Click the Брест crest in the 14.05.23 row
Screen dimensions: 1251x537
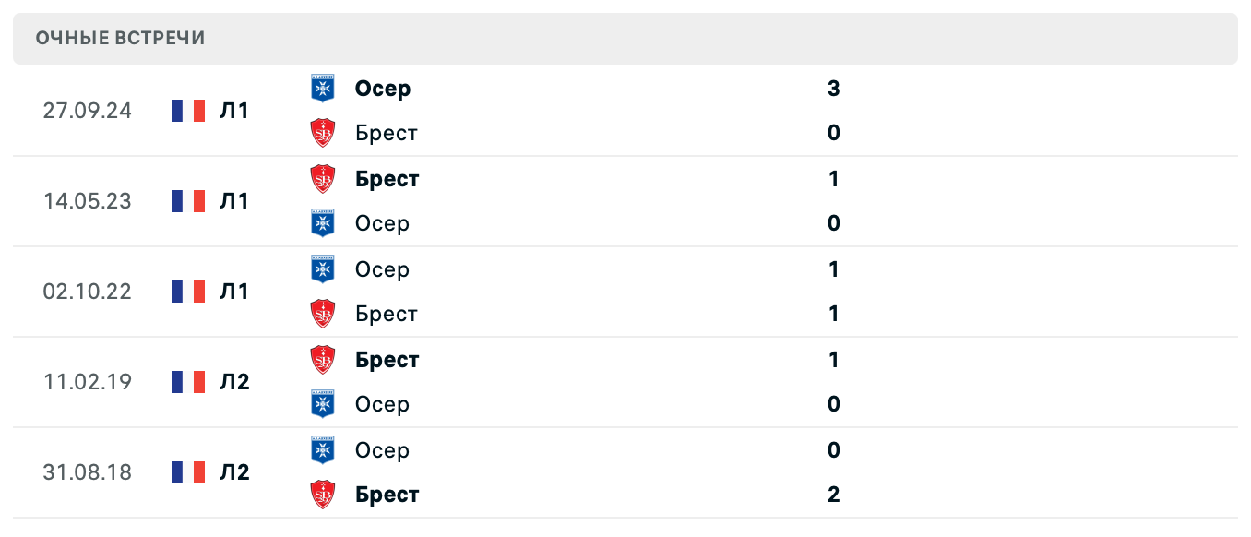(x=323, y=179)
